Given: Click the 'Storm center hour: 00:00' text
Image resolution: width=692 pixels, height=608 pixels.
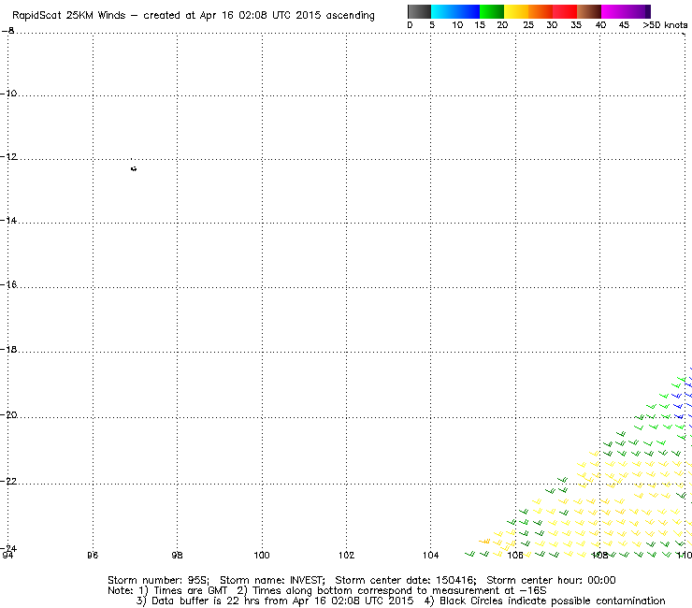Looking at the screenshot, I should [x=551, y=580].
